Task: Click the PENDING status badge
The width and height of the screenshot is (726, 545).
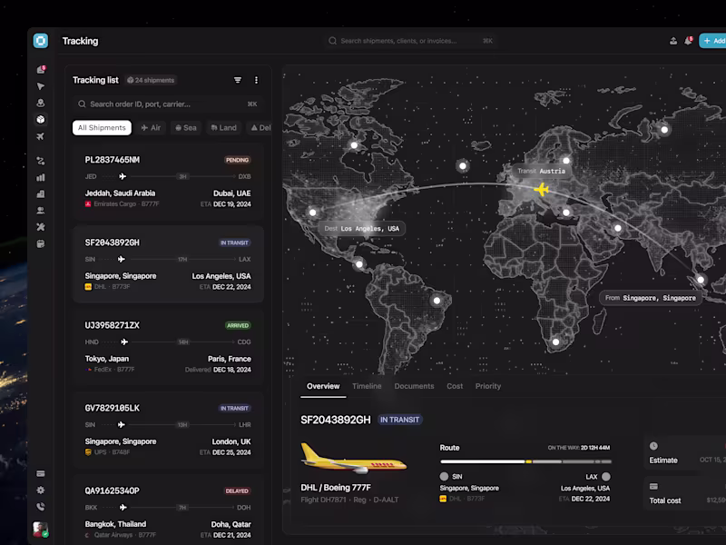Action: [238, 160]
